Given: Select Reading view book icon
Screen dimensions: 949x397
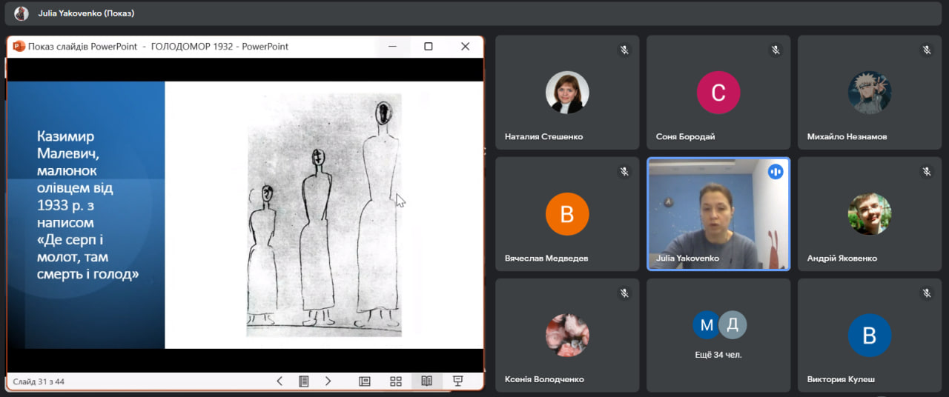Looking at the screenshot, I should click(x=426, y=381).
